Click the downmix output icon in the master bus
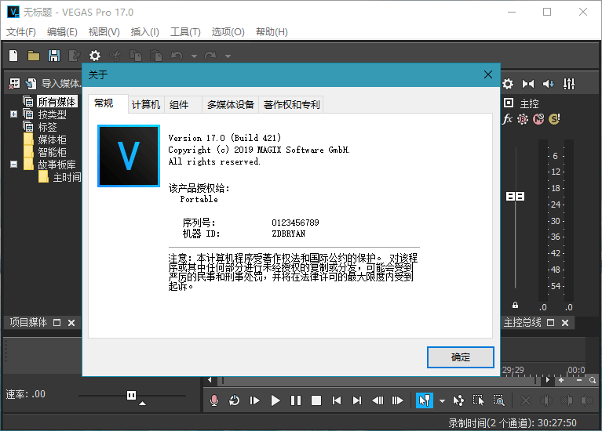Viewport: 602px width, 431px height. (528, 84)
